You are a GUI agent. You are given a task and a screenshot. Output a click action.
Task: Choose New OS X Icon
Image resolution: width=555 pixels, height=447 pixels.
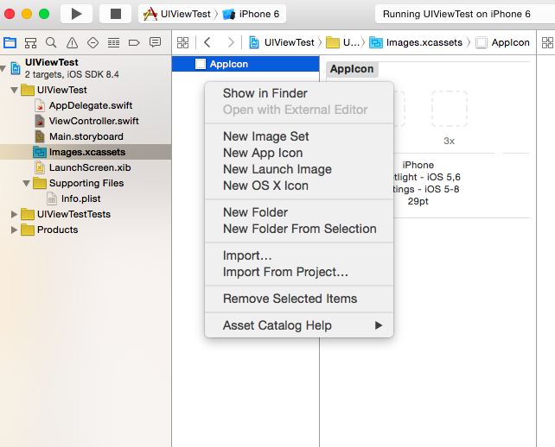pos(299,186)
